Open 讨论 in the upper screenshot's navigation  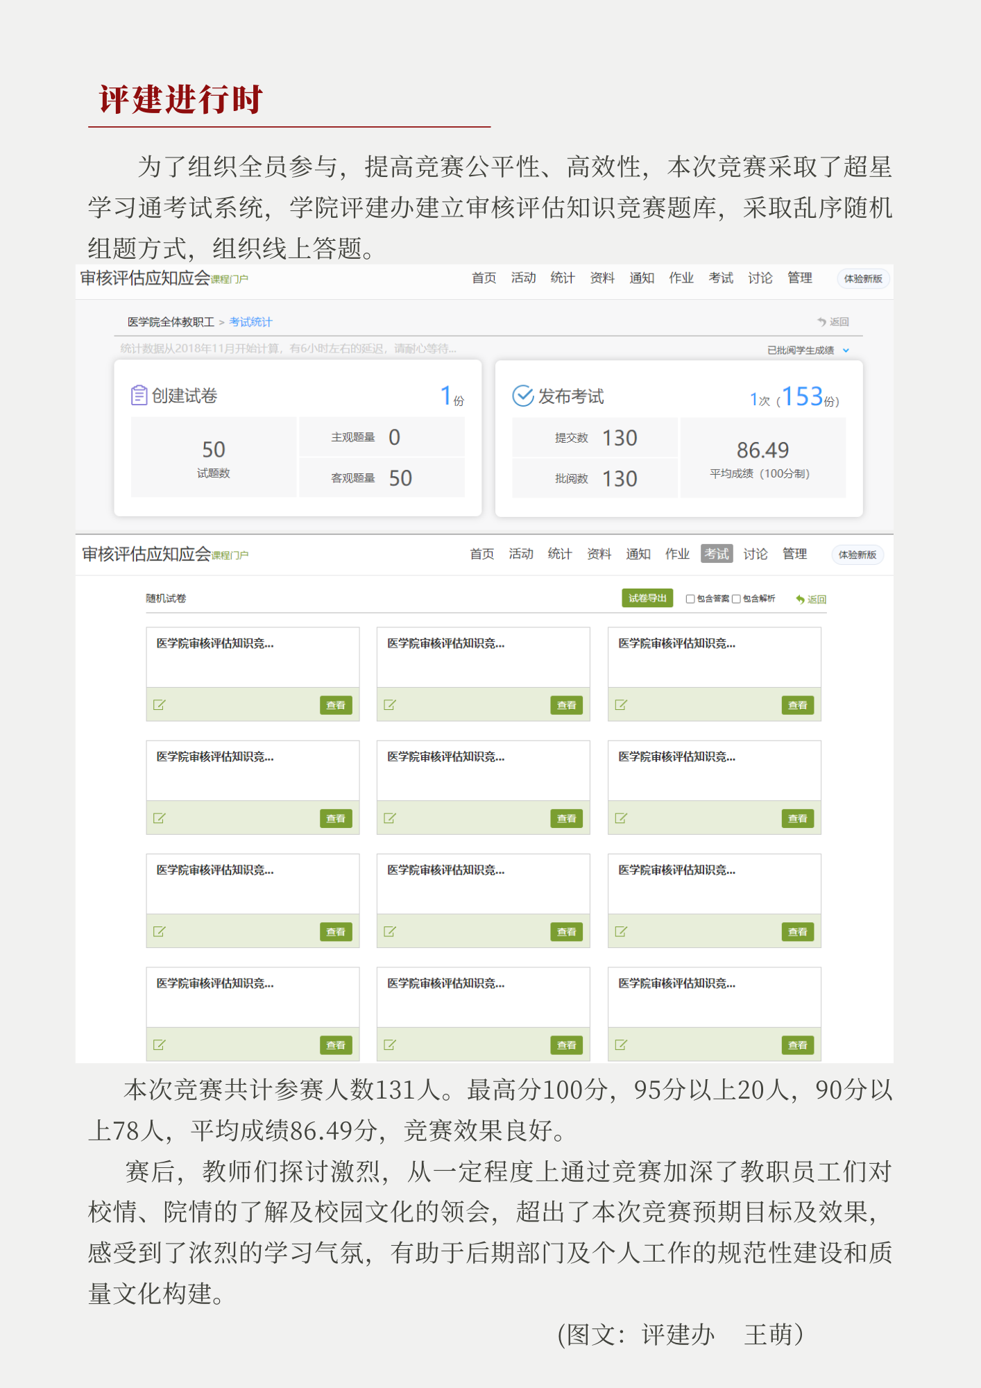click(x=760, y=278)
